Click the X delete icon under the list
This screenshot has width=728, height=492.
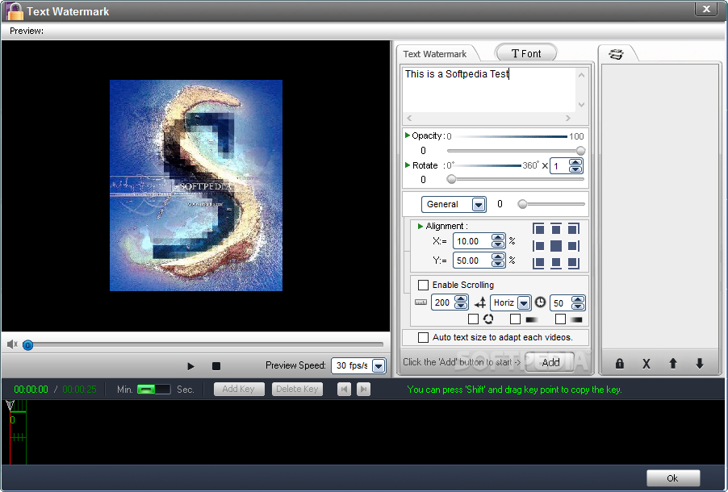pos(646,364)
